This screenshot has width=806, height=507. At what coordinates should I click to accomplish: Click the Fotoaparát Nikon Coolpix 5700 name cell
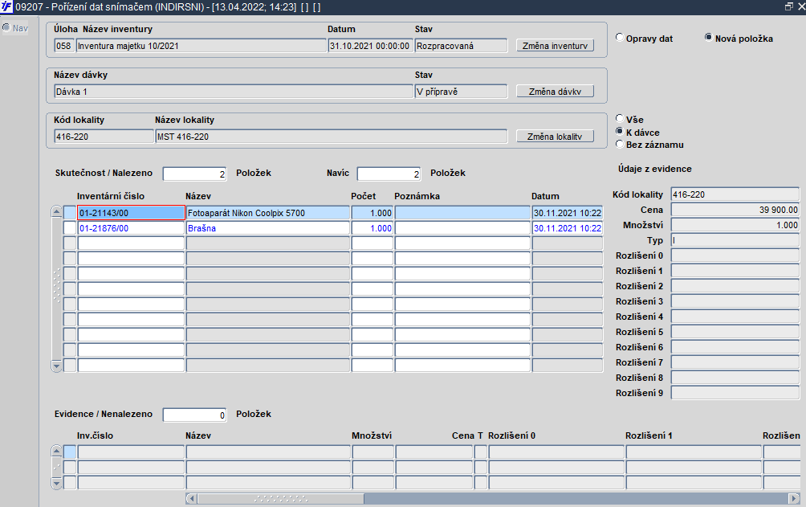pos(268,213)
